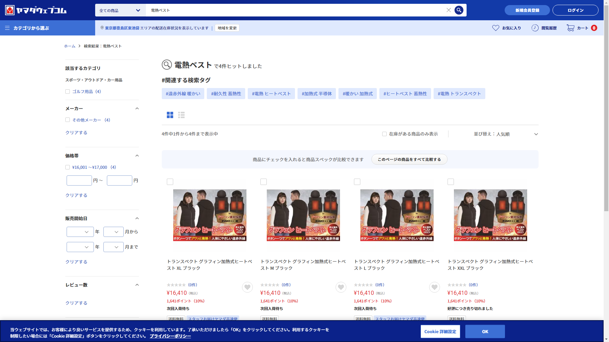
Task: Open cart via shopping cart icon
Action: point(570,28)
